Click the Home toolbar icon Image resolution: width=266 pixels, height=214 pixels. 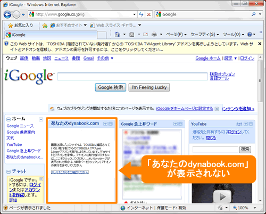pos(117,34)
